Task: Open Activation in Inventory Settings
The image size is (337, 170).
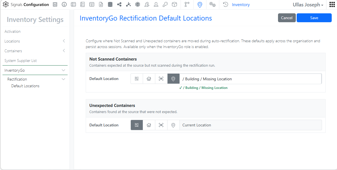Action: tap(13, 31)
